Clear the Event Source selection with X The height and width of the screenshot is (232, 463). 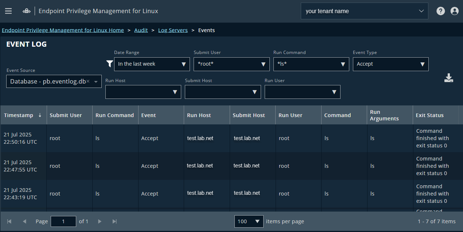pos(88,81)
